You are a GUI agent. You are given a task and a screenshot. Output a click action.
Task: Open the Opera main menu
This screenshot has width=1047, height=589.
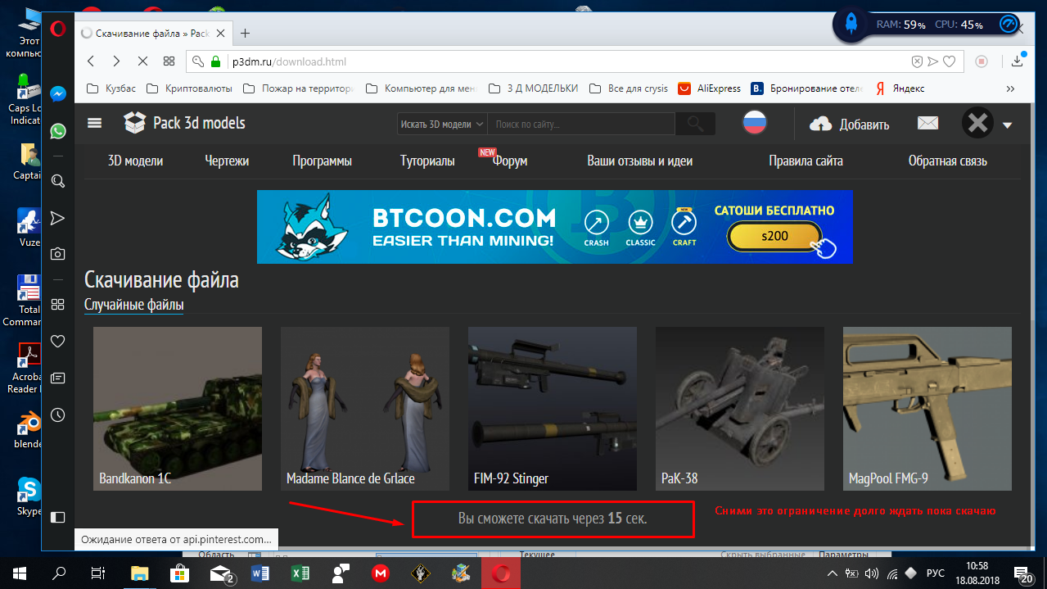(x=57, y=29)
